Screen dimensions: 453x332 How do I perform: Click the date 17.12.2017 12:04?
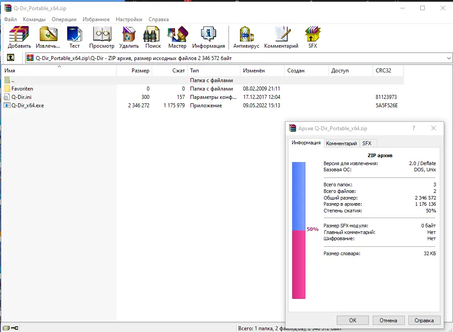click(x=262, y=97)
